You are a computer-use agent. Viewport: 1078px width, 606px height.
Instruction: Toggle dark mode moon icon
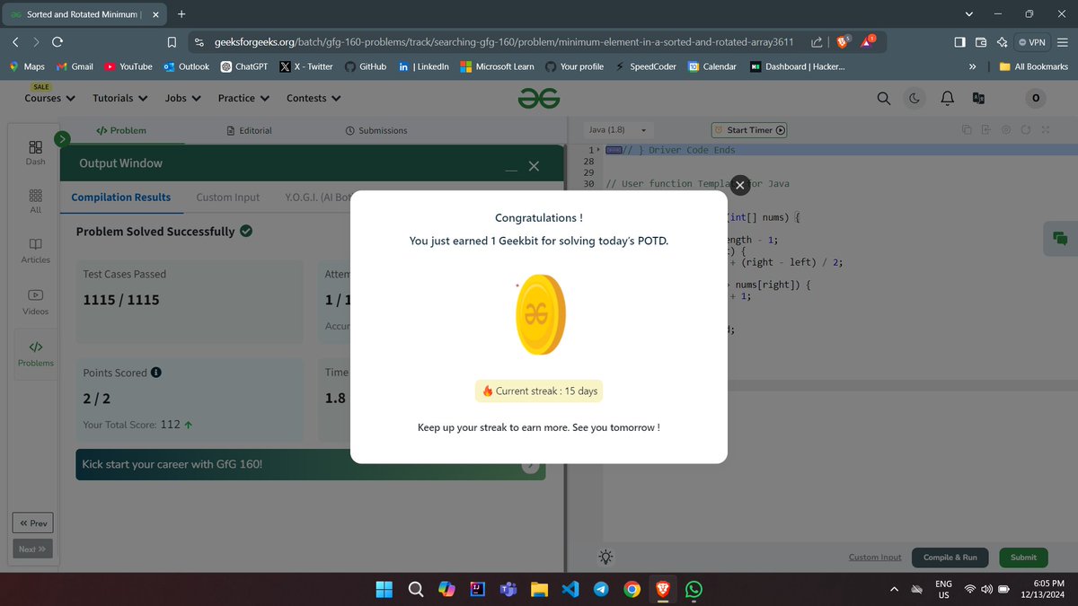point(915,98)
